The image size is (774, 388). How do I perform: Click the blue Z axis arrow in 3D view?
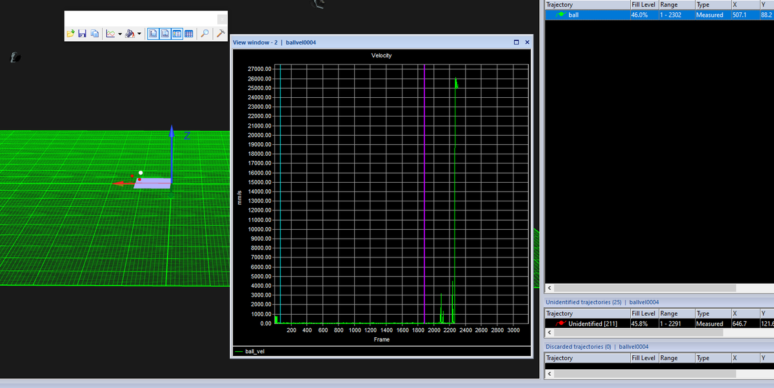point(172,154)
